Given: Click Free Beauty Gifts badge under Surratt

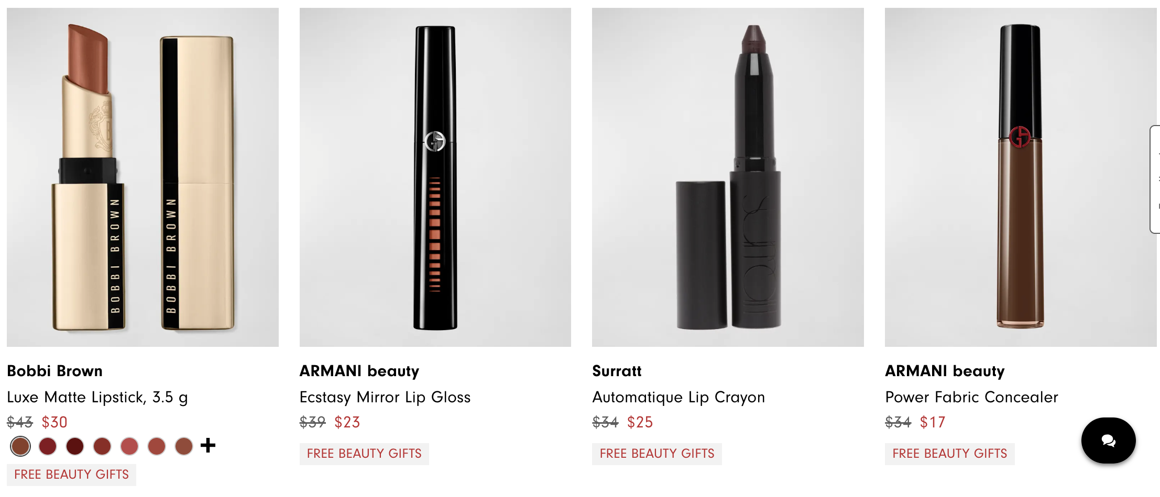Looking at the screenshot, I should coord(657,454).
